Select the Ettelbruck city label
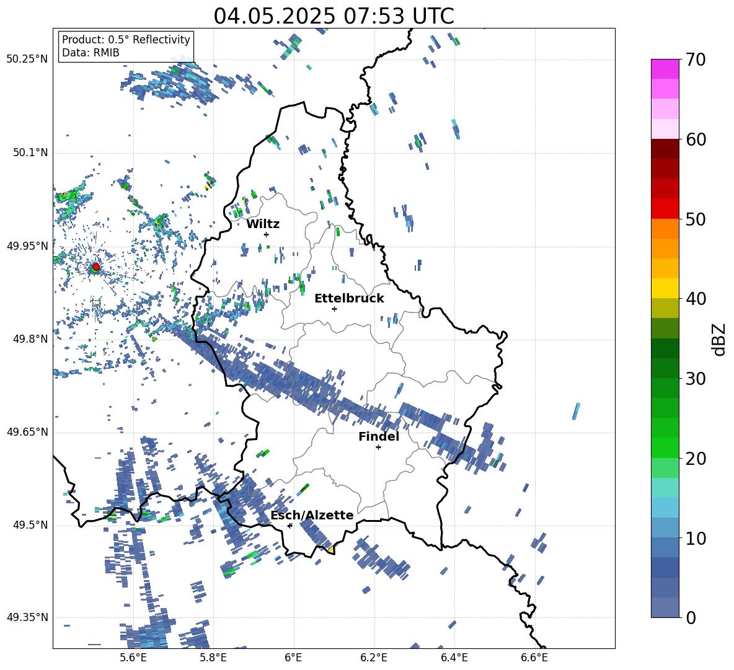Screen dimensions: 734x670 [349, 299]
